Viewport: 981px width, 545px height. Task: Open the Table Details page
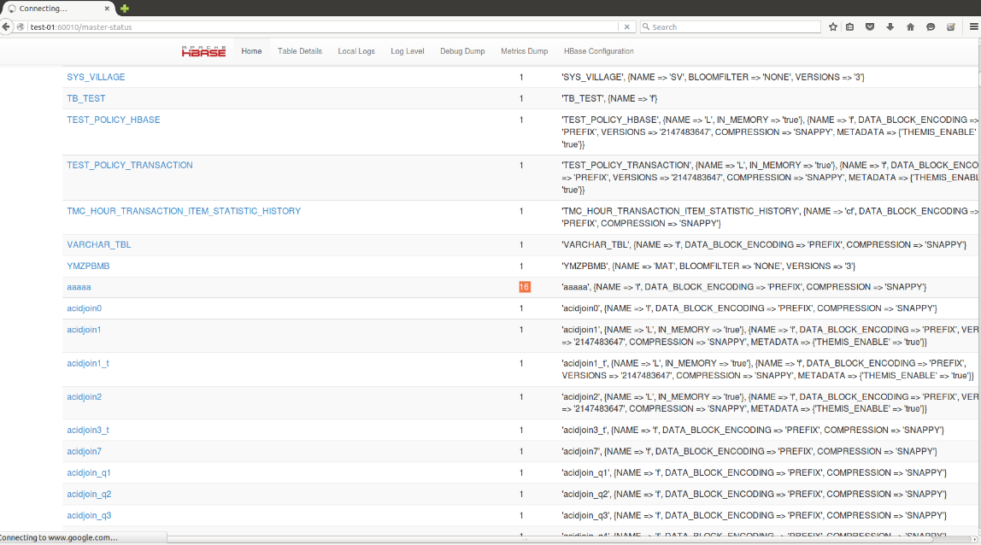[x=300, y=51]
